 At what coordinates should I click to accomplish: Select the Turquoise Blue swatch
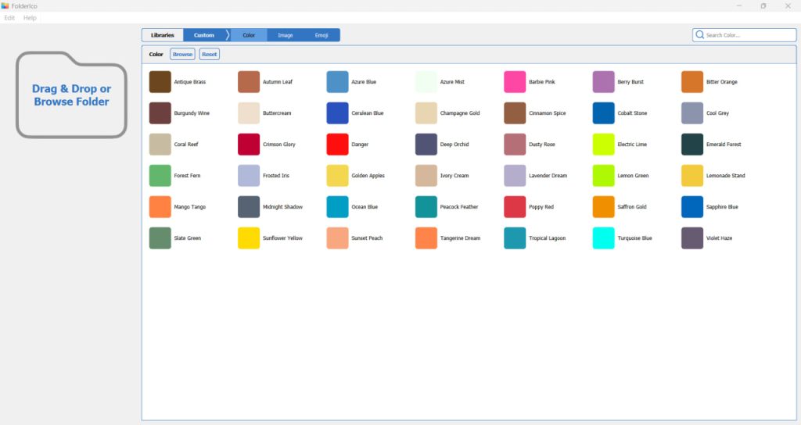(x=603, y=238)
